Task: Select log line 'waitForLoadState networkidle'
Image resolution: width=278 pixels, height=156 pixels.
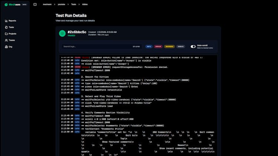Action: 102,90
